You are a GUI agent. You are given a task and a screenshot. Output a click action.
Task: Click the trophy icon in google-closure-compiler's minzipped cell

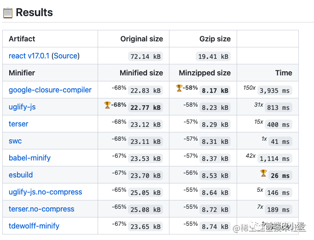tap(180, 88)
